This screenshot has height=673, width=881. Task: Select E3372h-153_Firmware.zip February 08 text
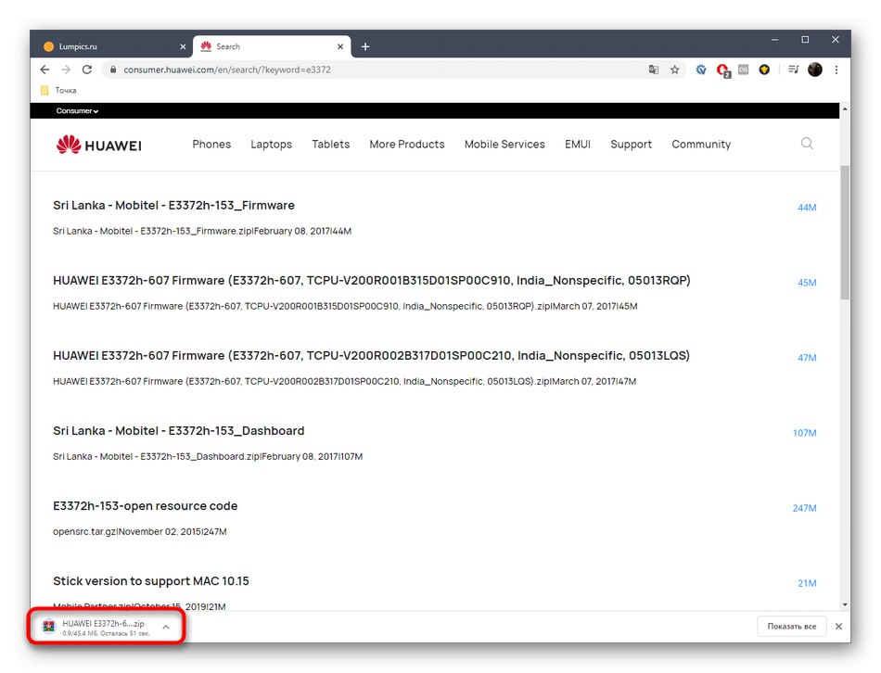click(202, 231)
